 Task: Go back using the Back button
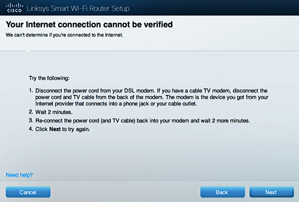(223, 192)
